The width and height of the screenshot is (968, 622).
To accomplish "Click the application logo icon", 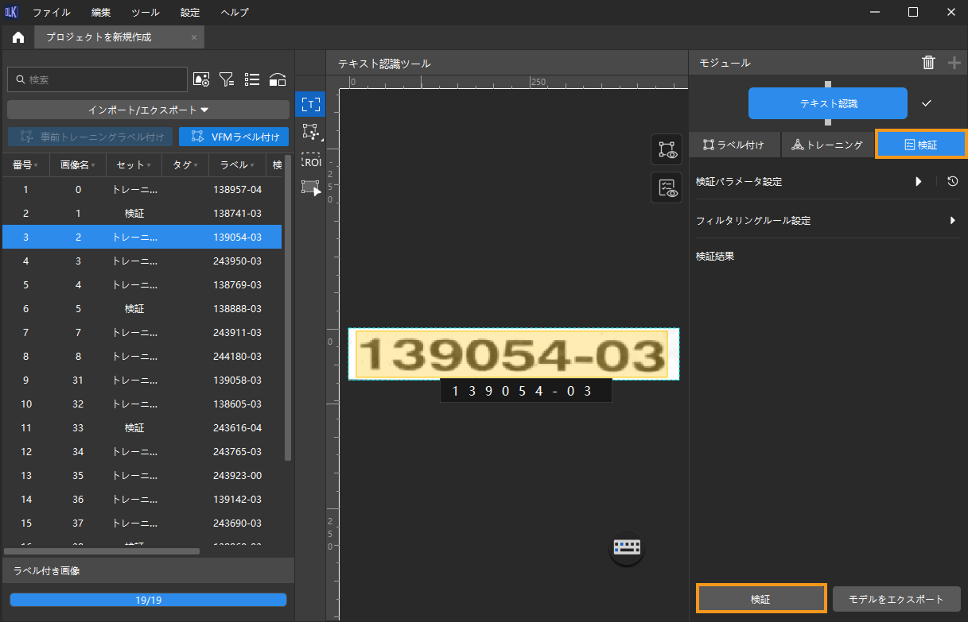I will point(12,12).
